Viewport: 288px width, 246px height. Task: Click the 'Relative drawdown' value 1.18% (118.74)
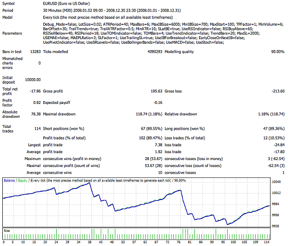[x=271, y=114]
